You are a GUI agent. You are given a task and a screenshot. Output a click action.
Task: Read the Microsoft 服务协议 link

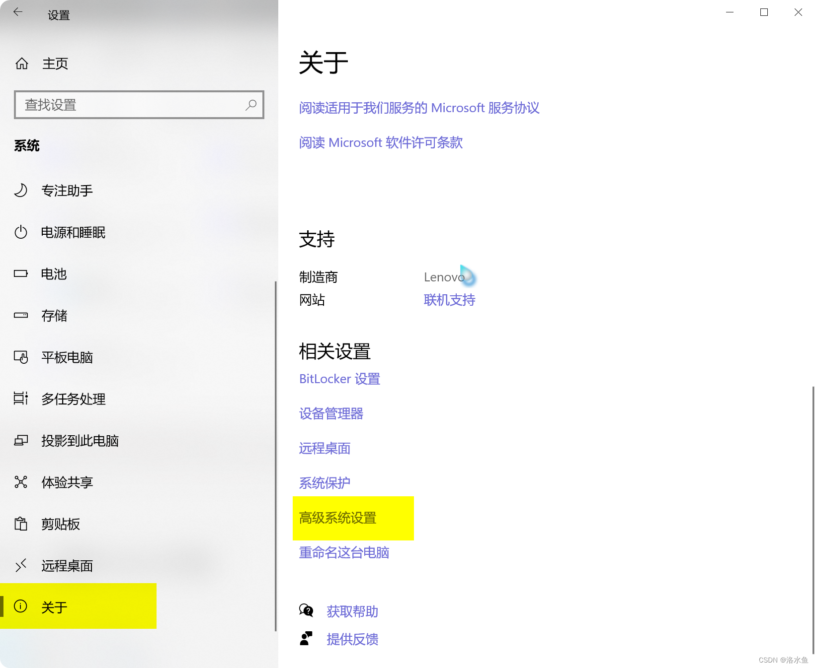(x=419, y=108)
